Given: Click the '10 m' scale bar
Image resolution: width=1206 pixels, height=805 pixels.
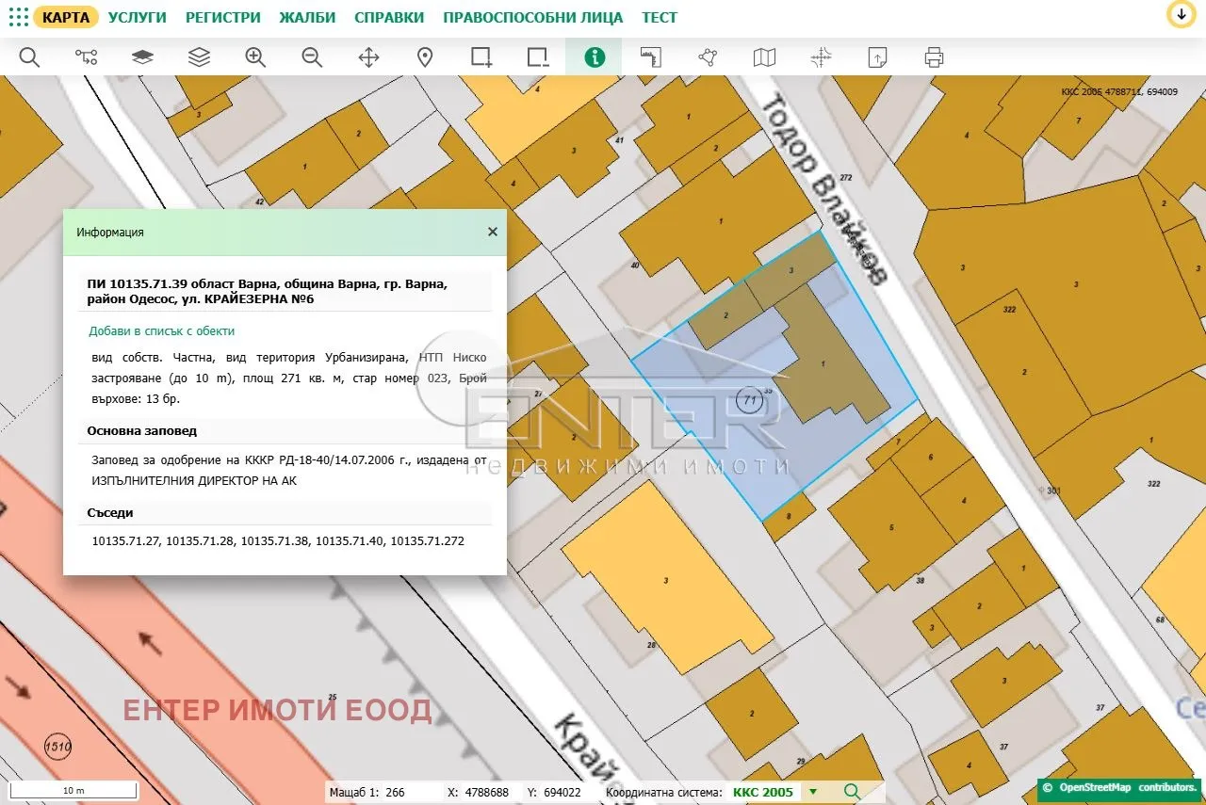Looking at the screenshot, I should 73,790.
